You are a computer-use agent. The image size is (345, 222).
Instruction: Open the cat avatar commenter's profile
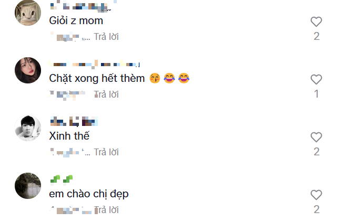point(28,13)
